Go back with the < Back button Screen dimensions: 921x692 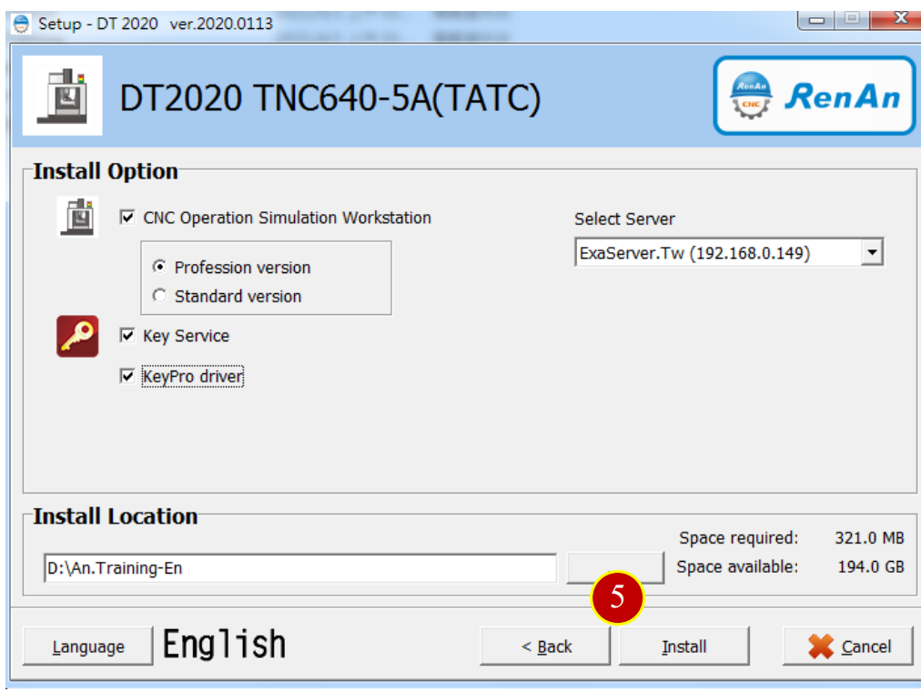[546, 646]
